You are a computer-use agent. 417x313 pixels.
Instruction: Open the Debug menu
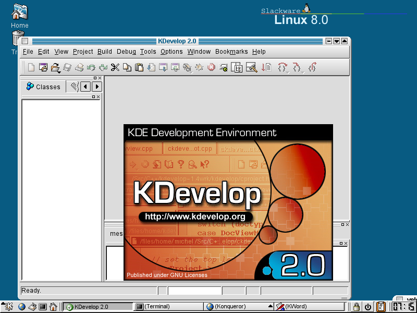coord(126,51)
